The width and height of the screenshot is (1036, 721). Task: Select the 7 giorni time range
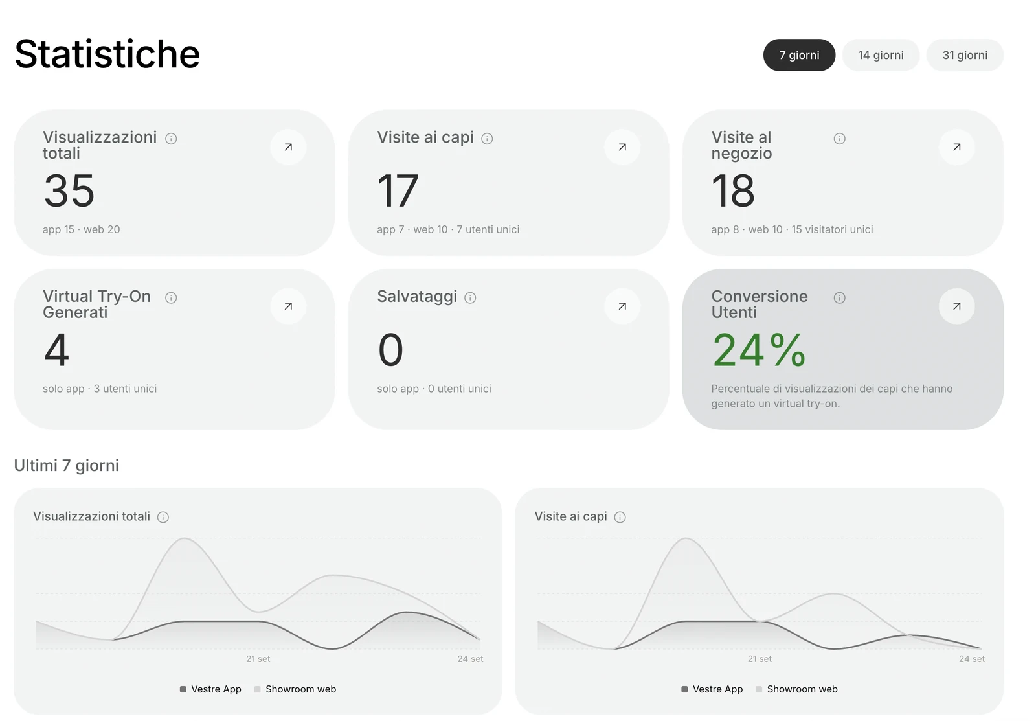[x=799, y=55]
